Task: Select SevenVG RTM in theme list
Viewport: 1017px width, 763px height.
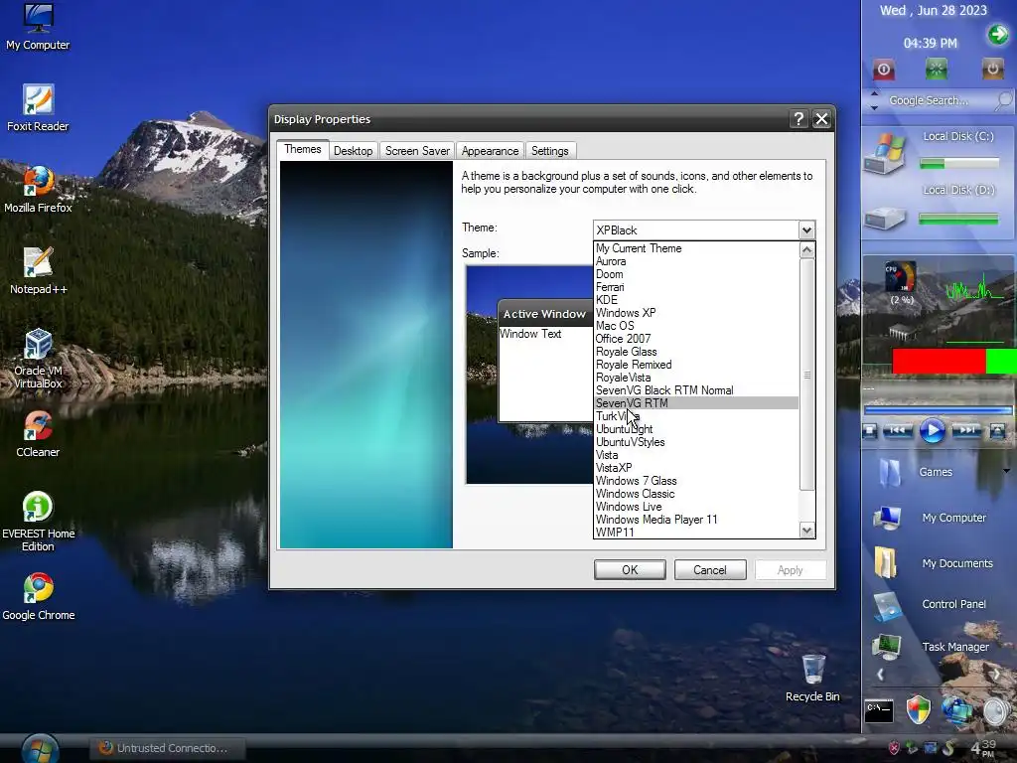Action: click(x=696, y=403)
